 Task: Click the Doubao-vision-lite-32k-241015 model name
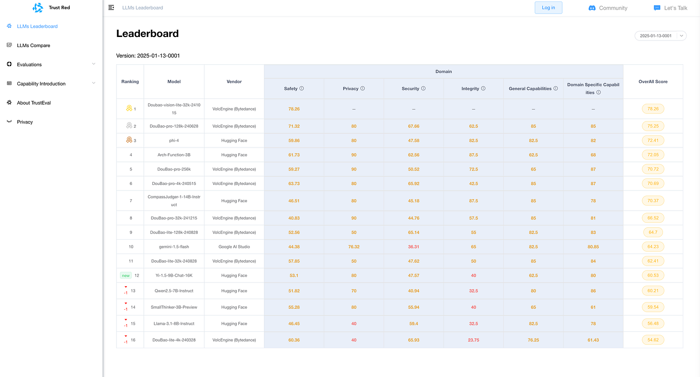[174, 109]
